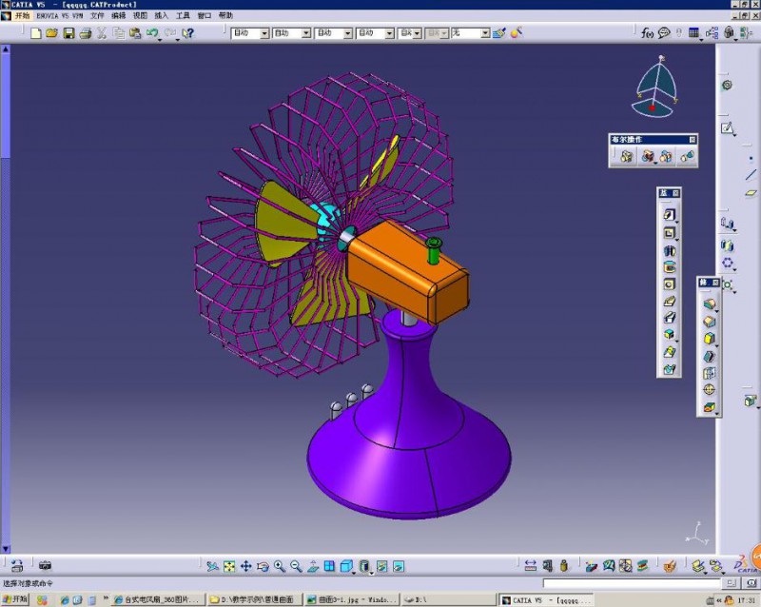Open the 无 layer dropdown

[484, 33]
